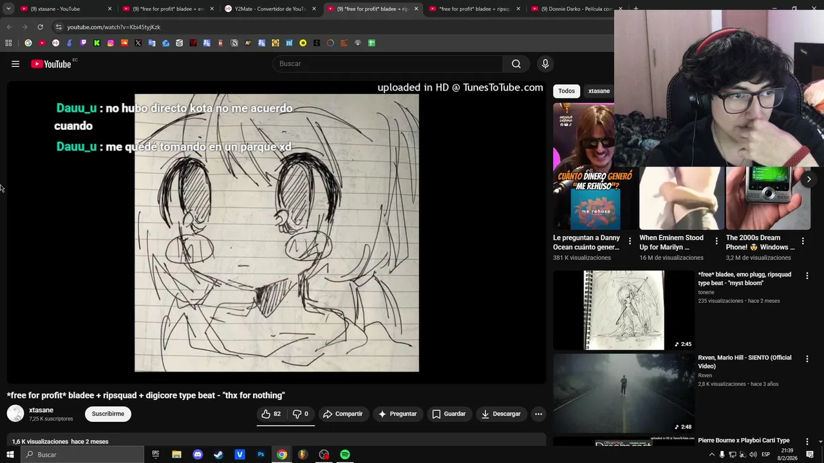Open the X (Twitter) bookmark
824x463 pixels.
(x=138, y=43)
